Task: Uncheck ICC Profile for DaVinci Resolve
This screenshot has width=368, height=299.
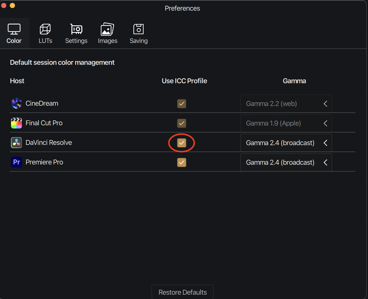Action: tap(182, 143)
